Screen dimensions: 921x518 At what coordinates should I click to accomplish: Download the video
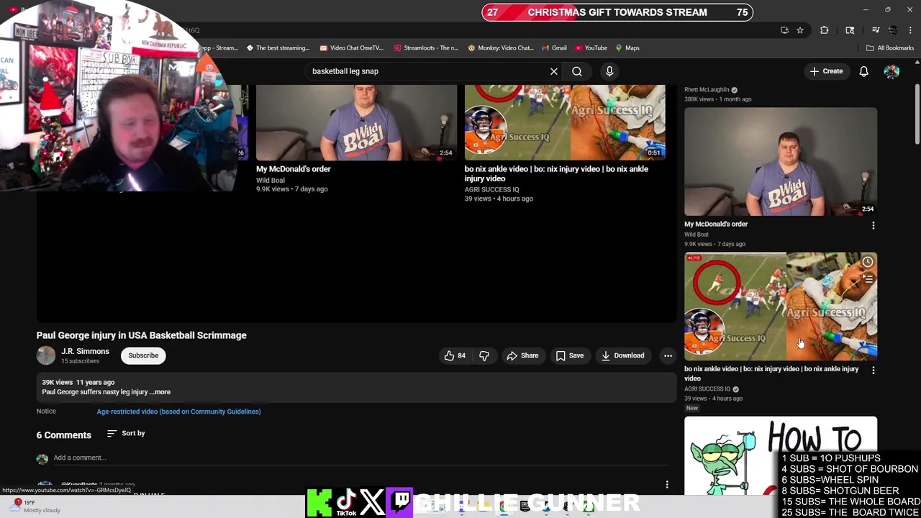pos(623,355)
